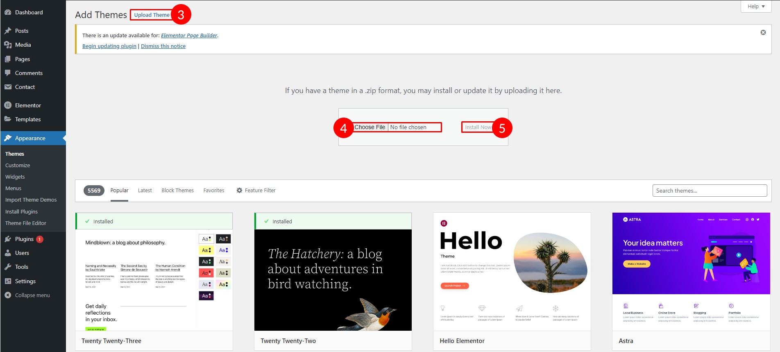Switch to the Latest themes tab
The width and height of the screenshot is (780, 352).
(x=145, y=191)
